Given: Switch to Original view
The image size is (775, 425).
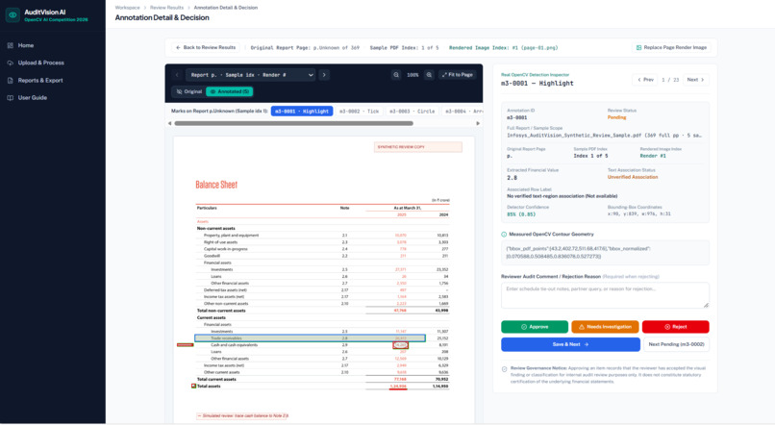Looking at the screenshot, I should [x=189, y=91].
